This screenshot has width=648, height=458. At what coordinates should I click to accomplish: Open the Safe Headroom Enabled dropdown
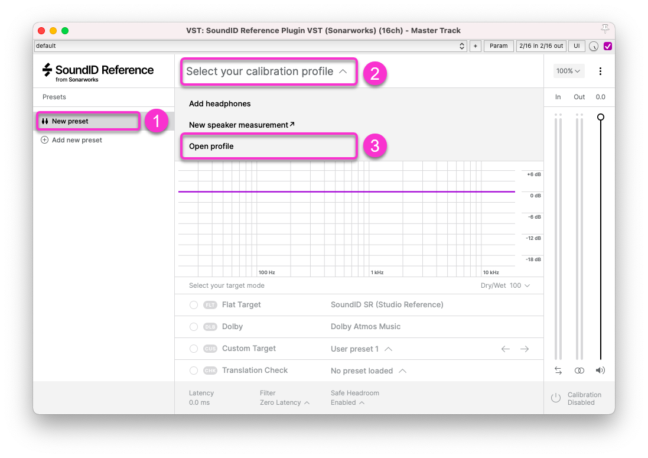click(x=347, y=402)
